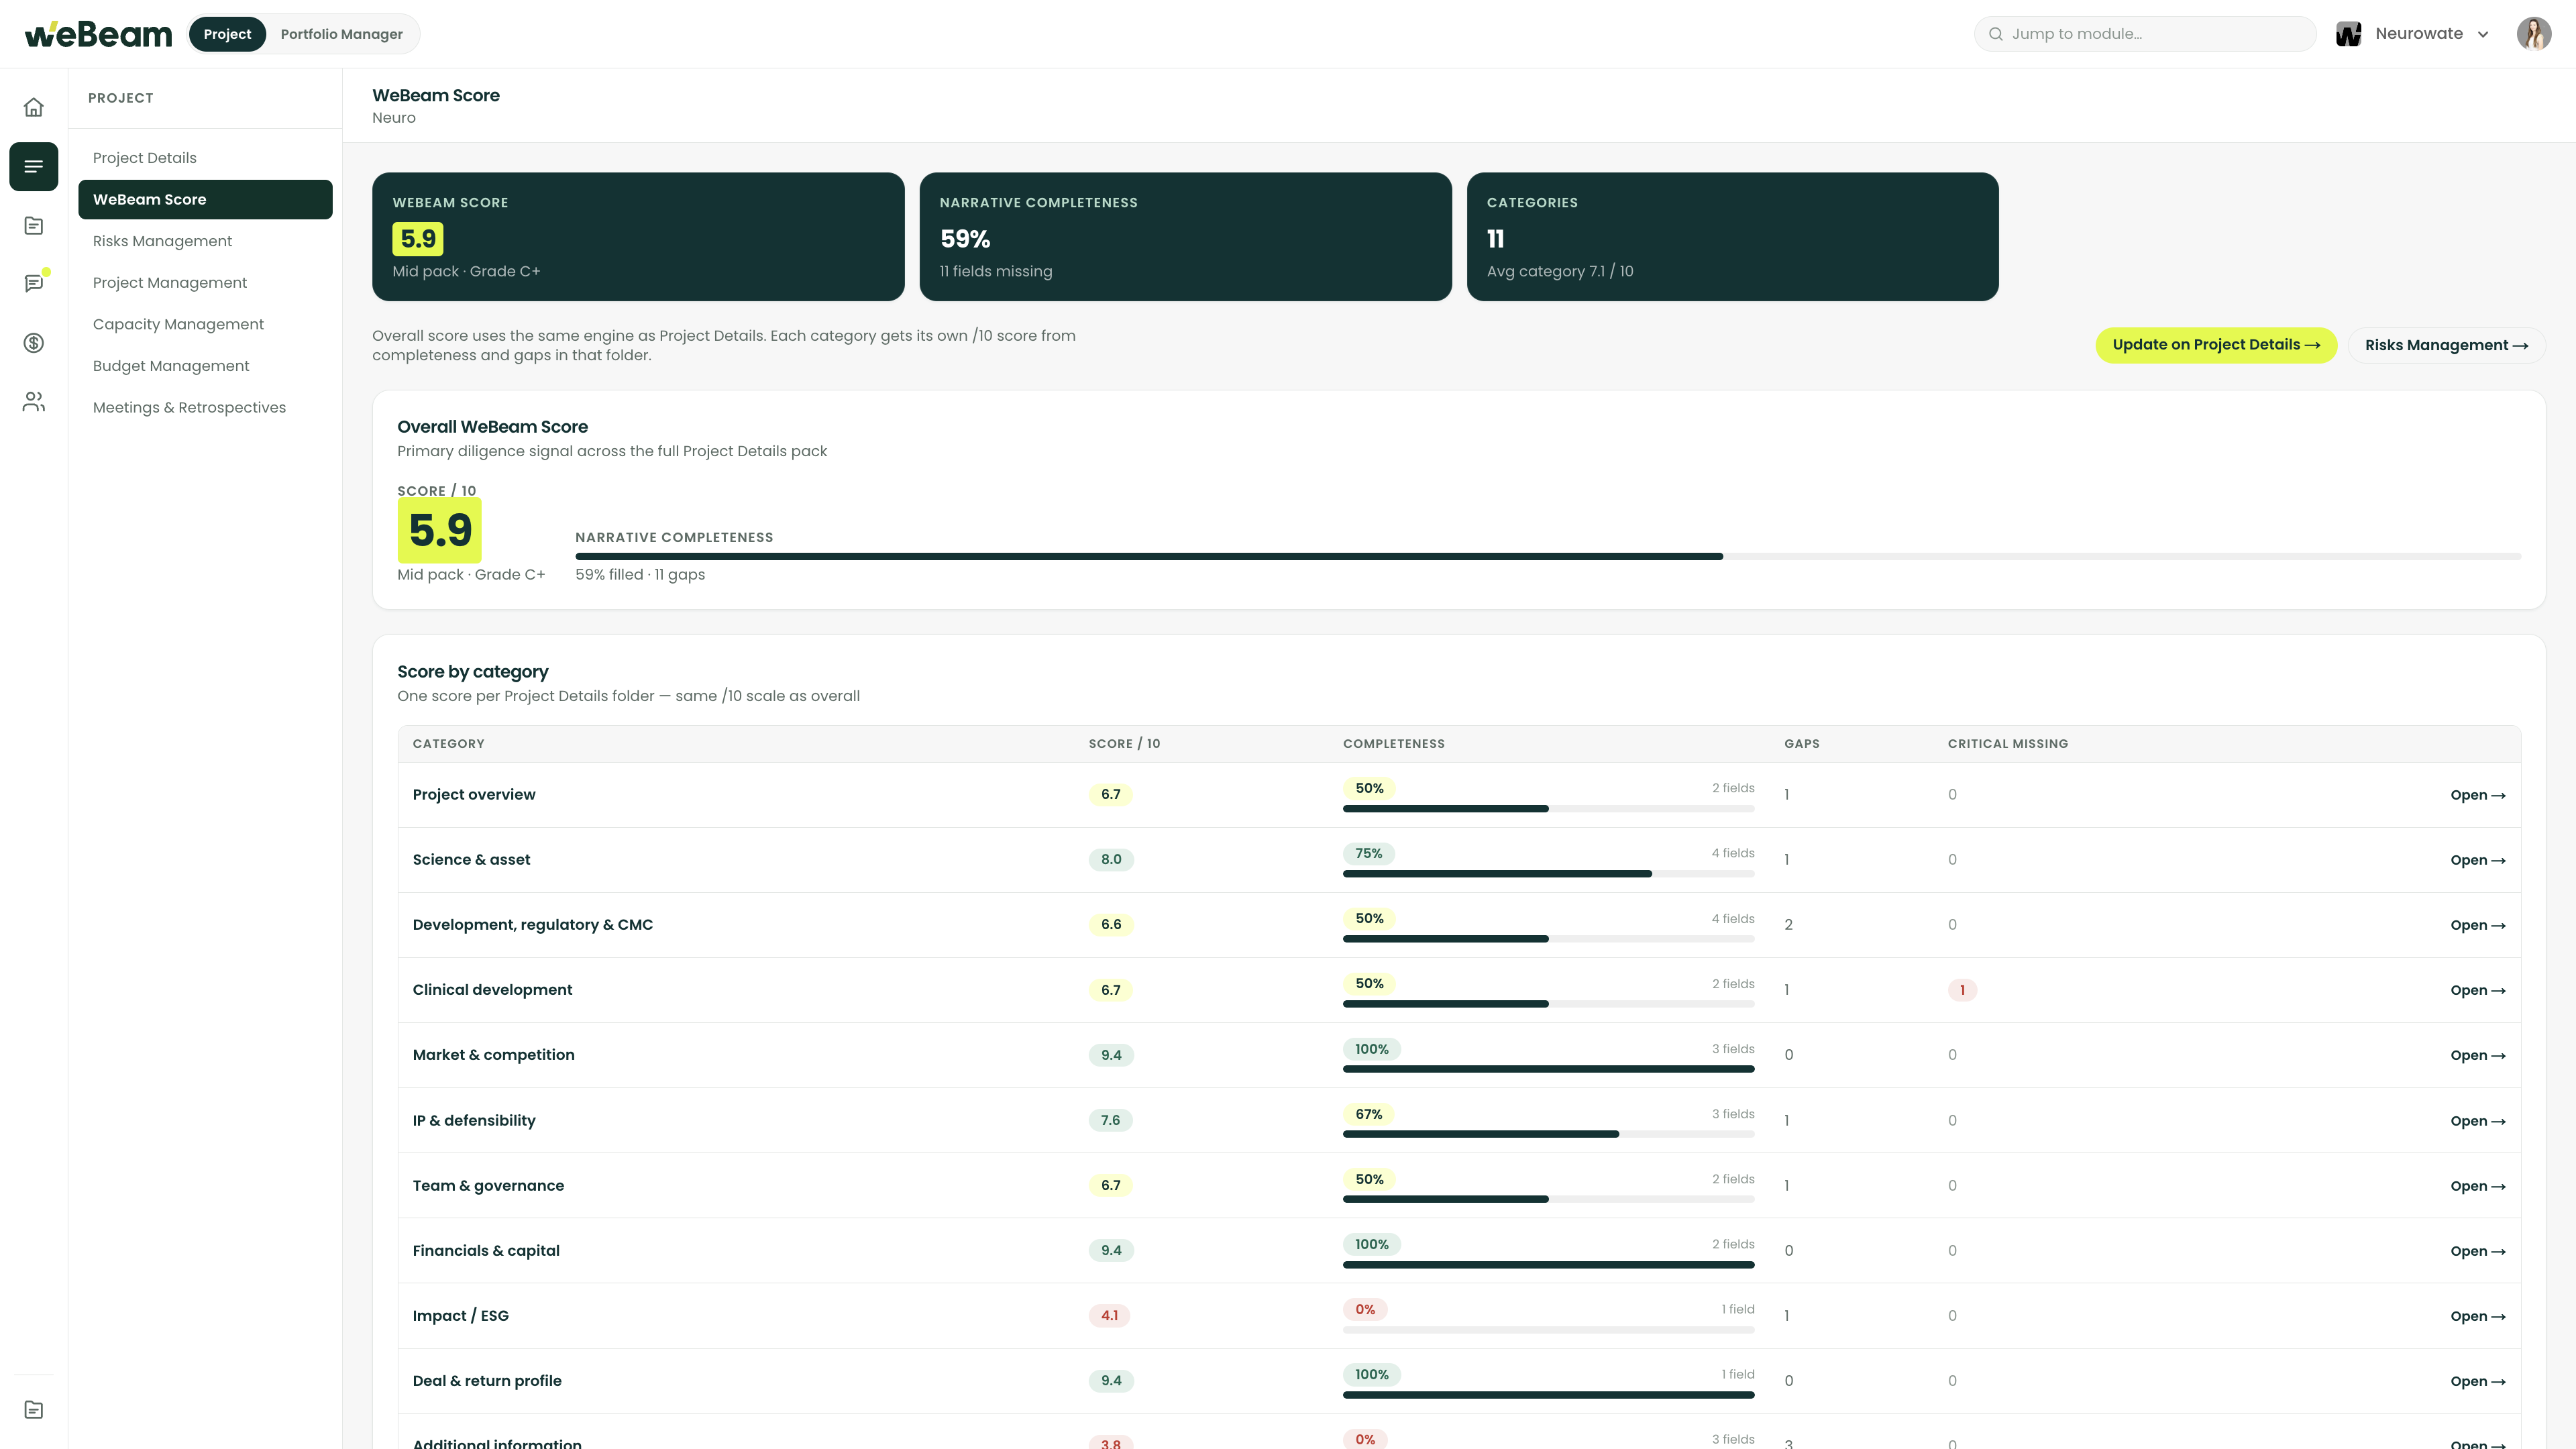Click the Gaps column header
The width and height of the screenshot is (2576, 1449).
(1801, 744)
